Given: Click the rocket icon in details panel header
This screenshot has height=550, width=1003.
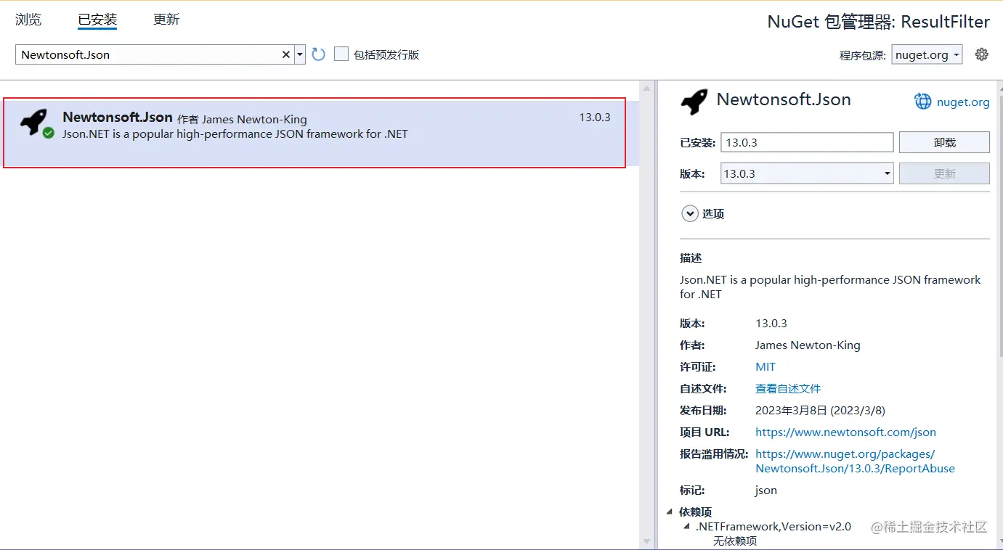Looking at the screenshot, I should point(694,102).
